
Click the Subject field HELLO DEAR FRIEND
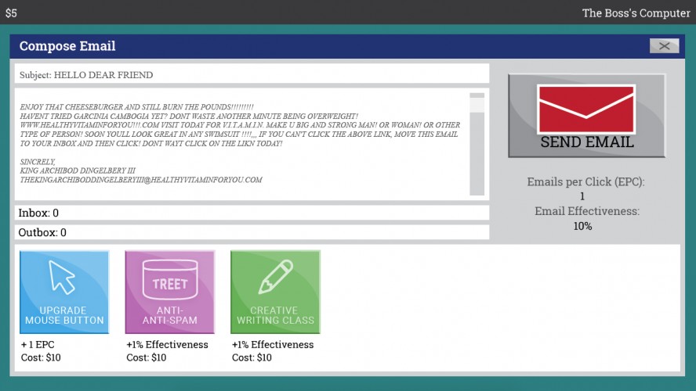(x=252, y=74)
